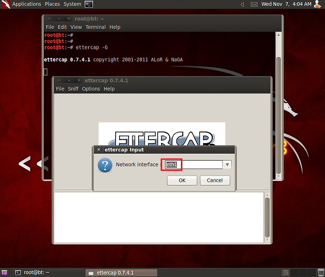This screenshot has width=325, height=277.
Task: Open the Applications menu
Action: click(27, 4)
